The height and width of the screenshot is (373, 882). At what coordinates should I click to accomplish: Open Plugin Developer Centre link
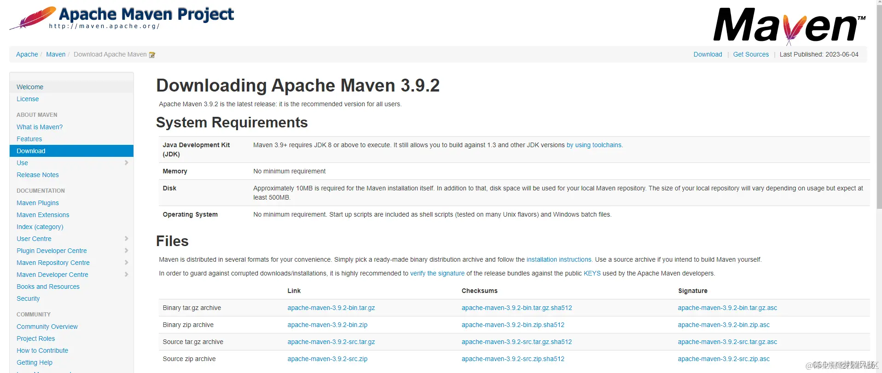pyautogui.click(x=52, y=251)
